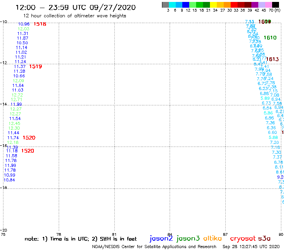Select the cyan swatch above label 6

coord(172,5)
